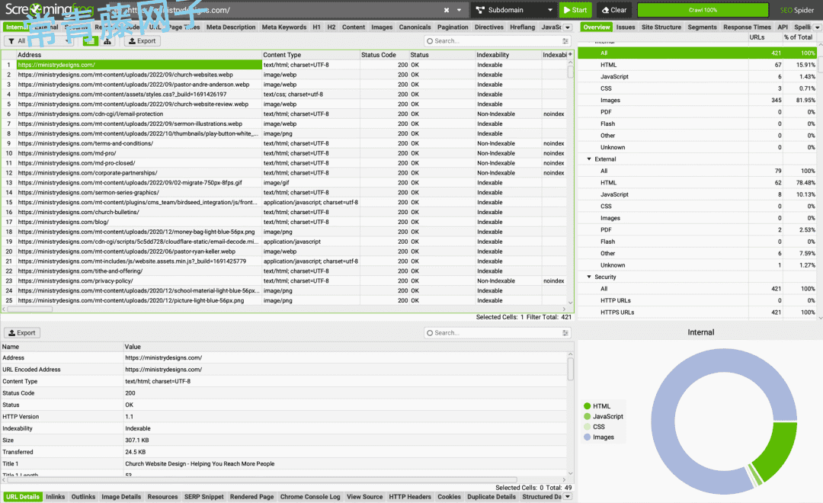Sort table by Status Code column header
The height and width of the screenshot is (503, 823).
[x=384, y=55]
